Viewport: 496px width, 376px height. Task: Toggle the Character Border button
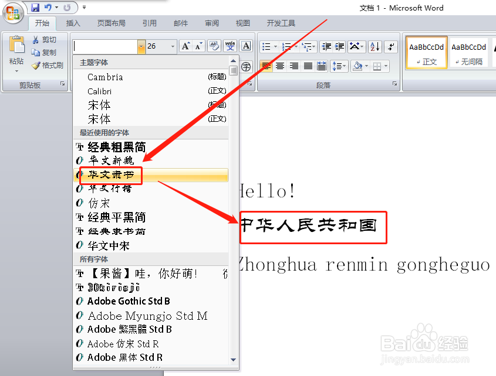point(244,46)
